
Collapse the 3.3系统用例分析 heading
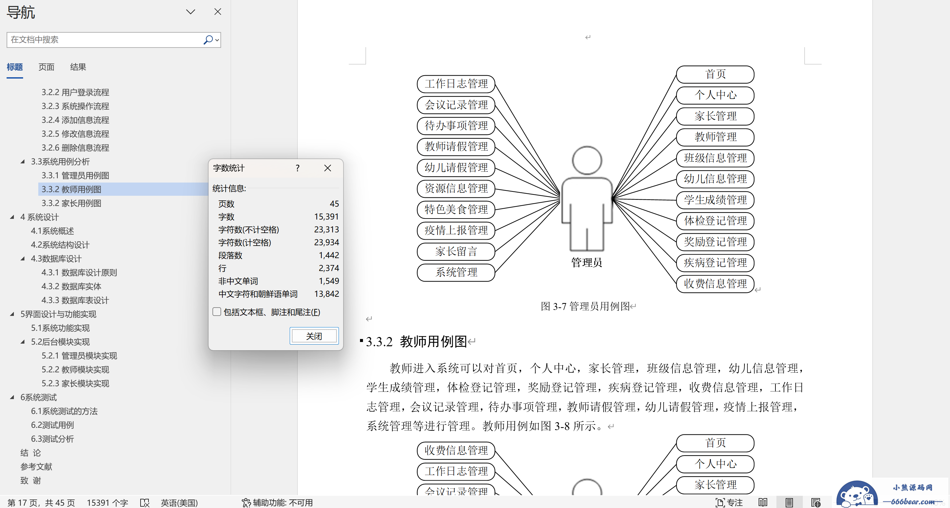(22, 162)
